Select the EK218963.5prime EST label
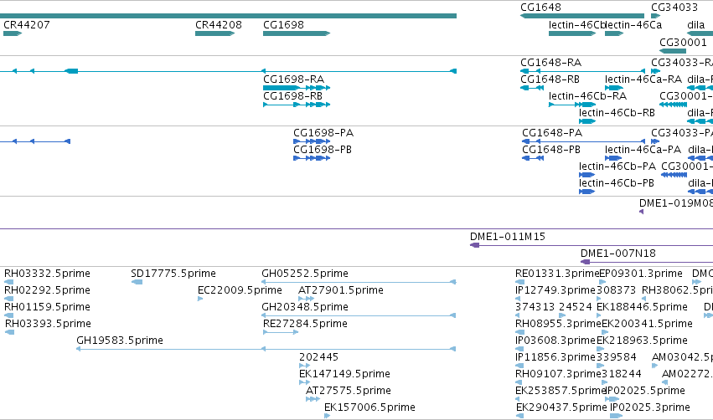Image resolution: width=713 pixels, height=420 pixels. click(642, 341)
